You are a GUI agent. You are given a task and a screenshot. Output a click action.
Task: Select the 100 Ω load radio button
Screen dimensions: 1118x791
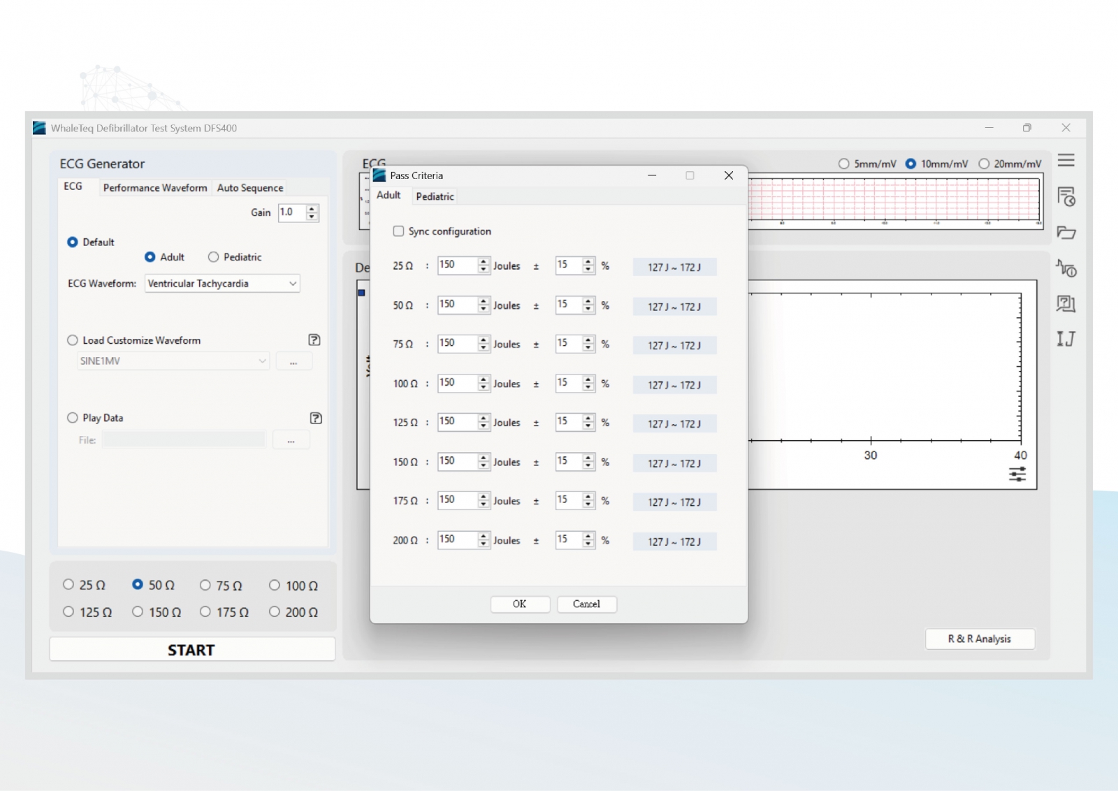pyautogui.click(x=275, y=586)
